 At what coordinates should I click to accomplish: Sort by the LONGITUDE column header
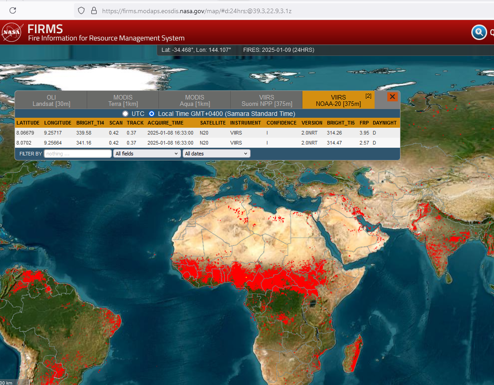pyautogui.click(x=58, y=123)
